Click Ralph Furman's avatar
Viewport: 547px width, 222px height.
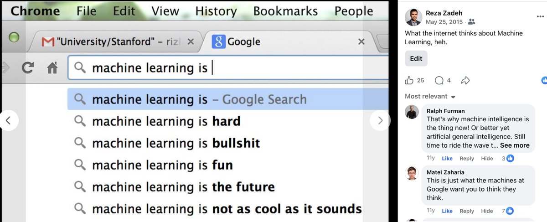point(412,112)
